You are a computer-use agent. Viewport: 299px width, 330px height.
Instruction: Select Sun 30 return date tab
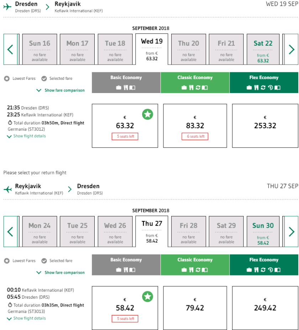point(263,232)
